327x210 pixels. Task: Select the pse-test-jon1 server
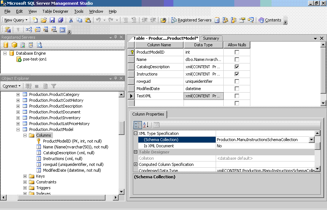coord(35,59)
